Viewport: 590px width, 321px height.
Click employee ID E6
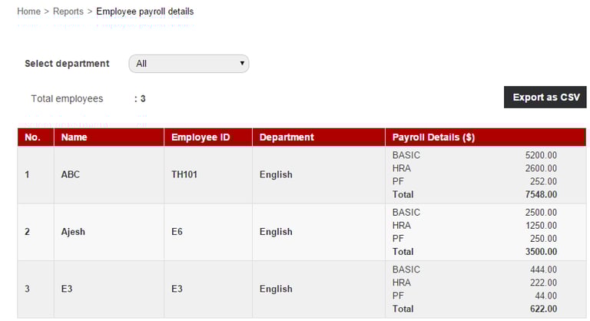click(x=177, y=232)
